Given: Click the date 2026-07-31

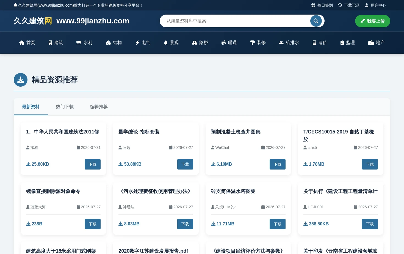Looking at the screenshot, I should coord(91,148).
